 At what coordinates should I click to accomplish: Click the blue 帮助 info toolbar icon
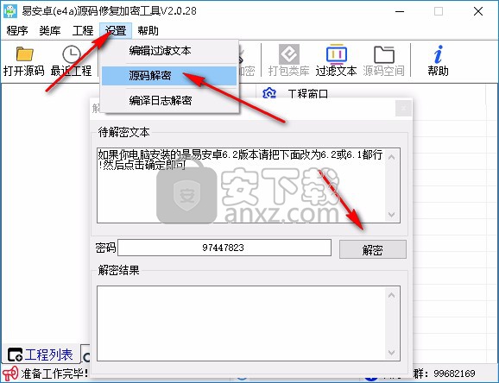(439, 54)
